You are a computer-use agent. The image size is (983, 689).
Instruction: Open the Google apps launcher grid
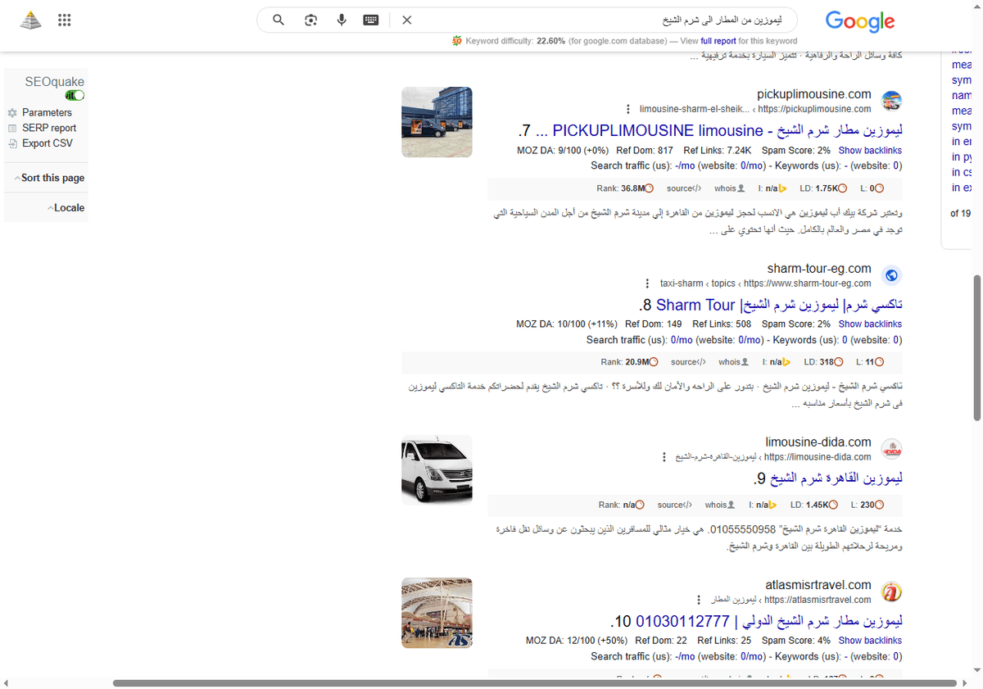[x=64, y=20]
